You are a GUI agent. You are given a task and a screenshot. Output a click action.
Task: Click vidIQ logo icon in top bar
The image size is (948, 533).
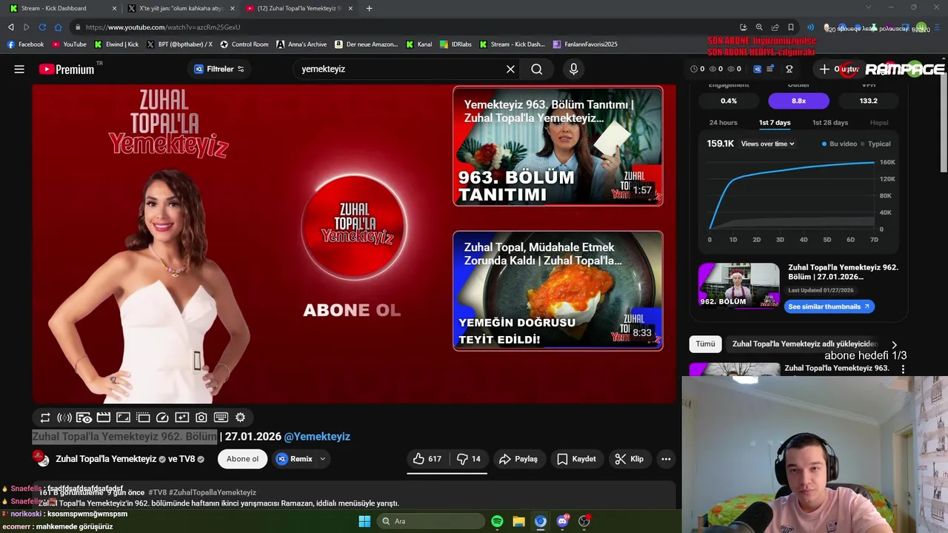[757, 69]
